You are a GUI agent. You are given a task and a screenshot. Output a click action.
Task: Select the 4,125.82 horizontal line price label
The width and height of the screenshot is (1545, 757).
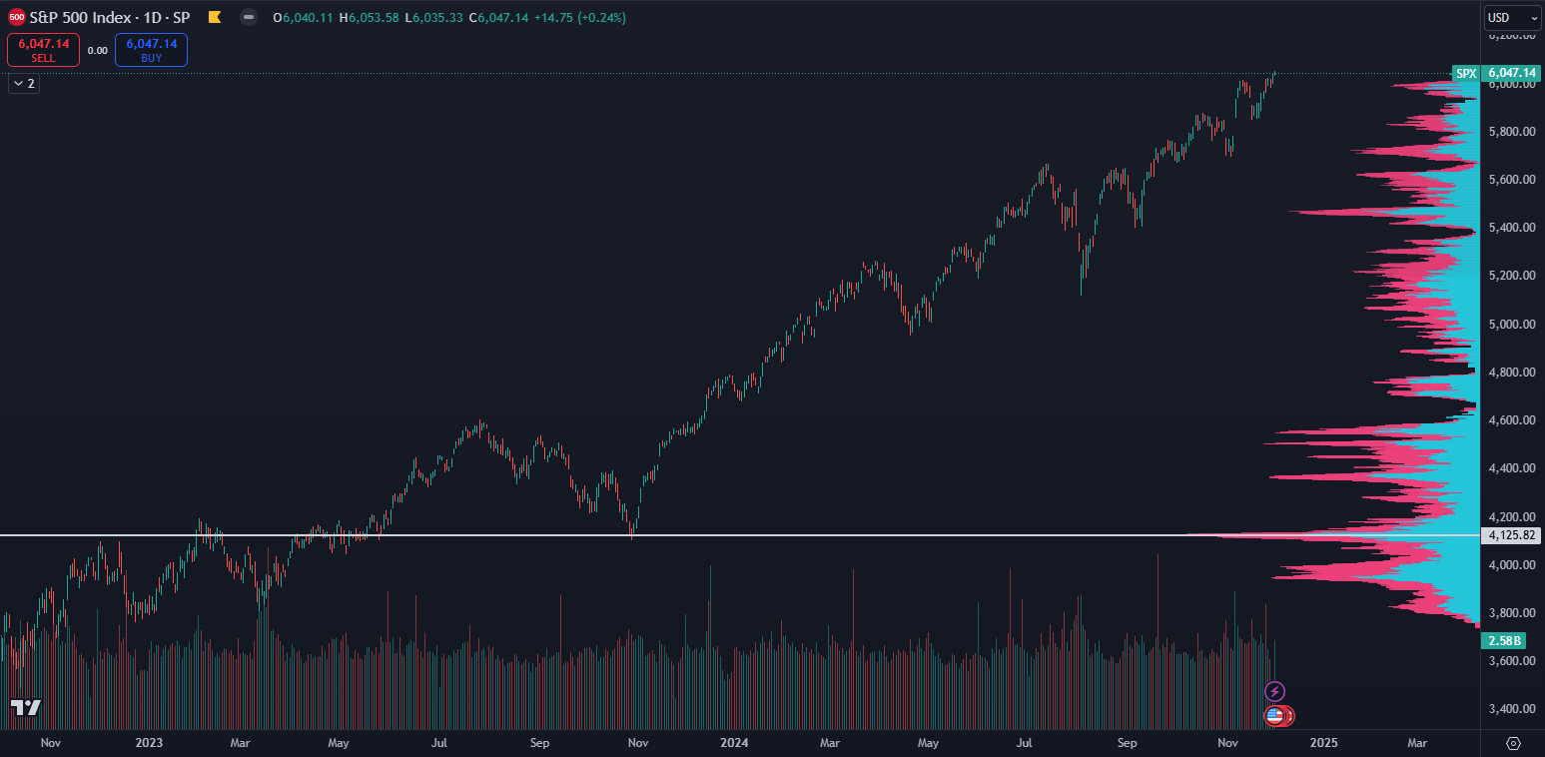pyautogui.click(x=1513, y=536)
